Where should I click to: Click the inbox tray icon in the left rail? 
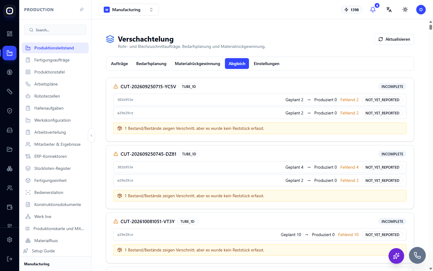pyautogui.click(x=10, y=130)
